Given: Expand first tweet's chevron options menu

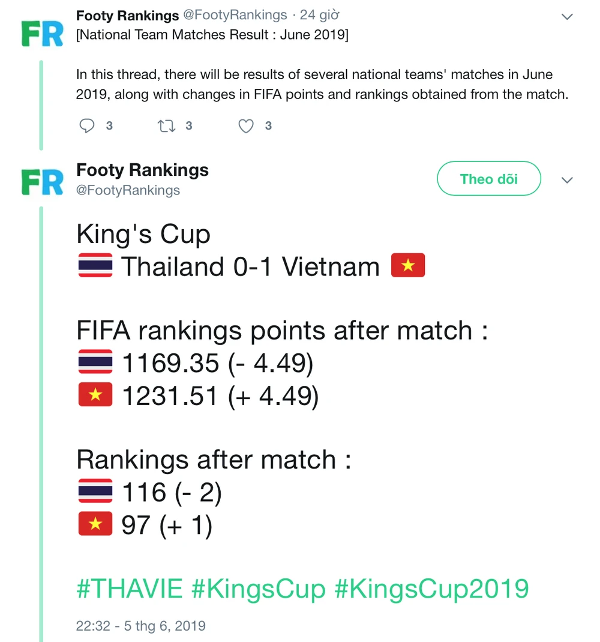Looking at the screenshot, I should tap(566, 17).
